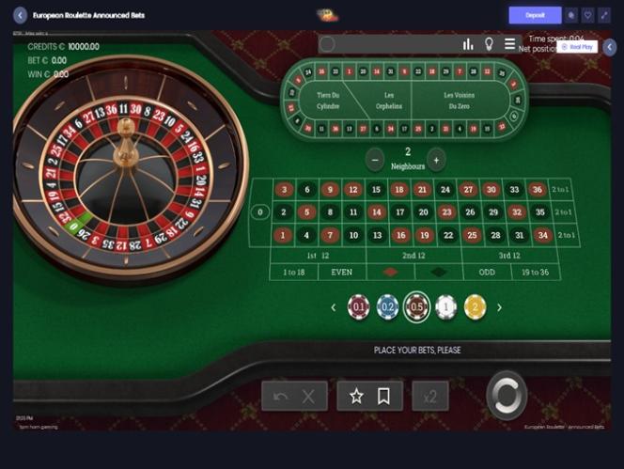Toggle fullscreen mode icon
Screen dimensions: 624x469
point(604,16)
